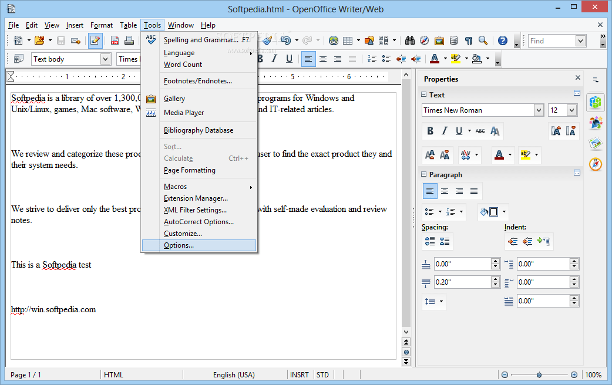Click the Save document icon
This screenshot has width=612, height=385.
pyautogui.click(x=61, y=40)
